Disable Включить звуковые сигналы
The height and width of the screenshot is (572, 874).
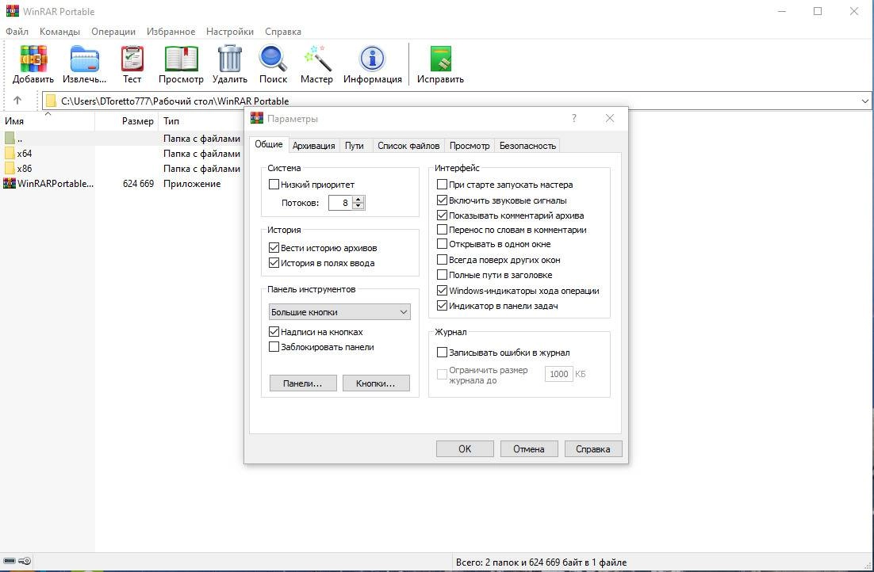pyautogui.click(x=442, y=200)
